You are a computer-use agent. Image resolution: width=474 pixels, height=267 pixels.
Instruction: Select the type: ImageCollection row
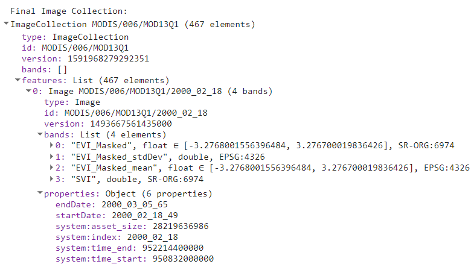coord(75,37)
